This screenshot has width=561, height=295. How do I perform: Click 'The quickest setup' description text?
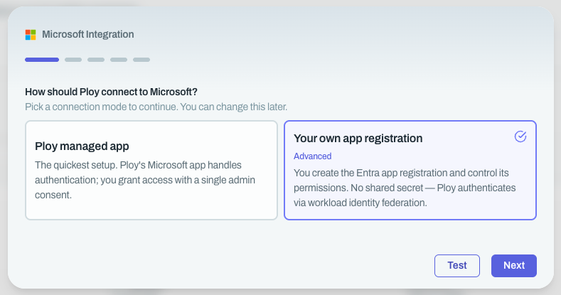click(x=145, y=180)
